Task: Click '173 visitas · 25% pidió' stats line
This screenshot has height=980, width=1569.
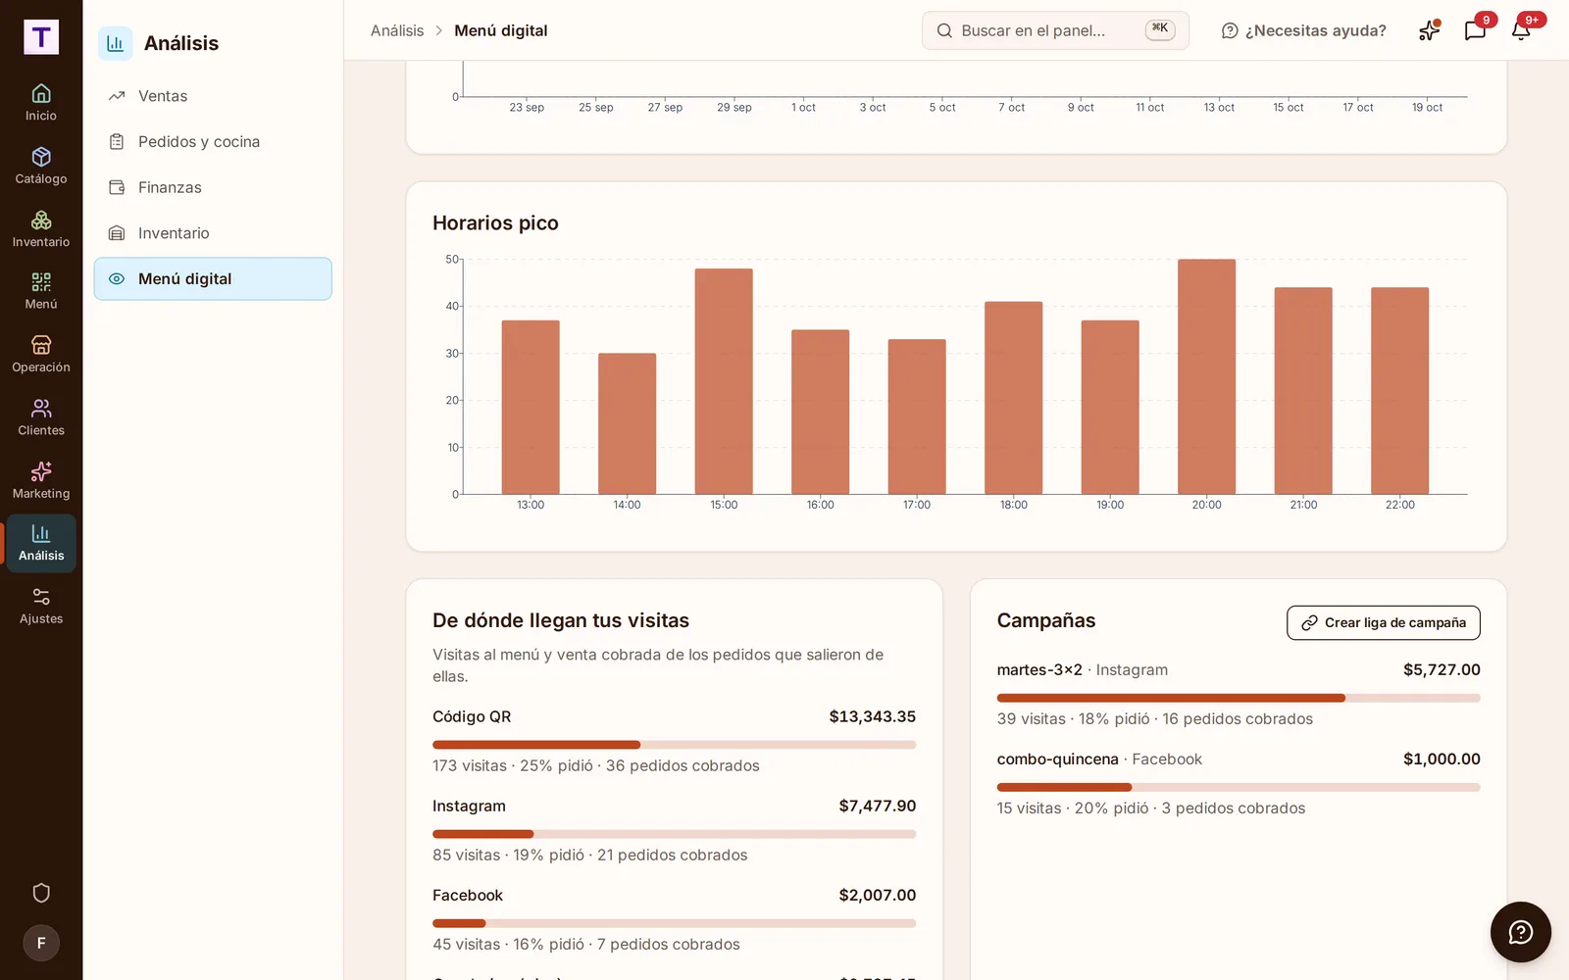Action: coord(596,766)
